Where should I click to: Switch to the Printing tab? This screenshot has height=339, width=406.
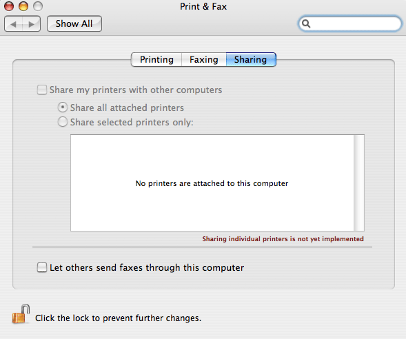tap(156, 59)
